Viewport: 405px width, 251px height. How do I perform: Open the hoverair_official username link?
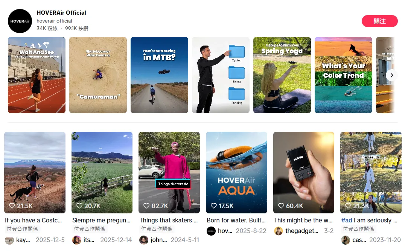[x=54, y=21]
